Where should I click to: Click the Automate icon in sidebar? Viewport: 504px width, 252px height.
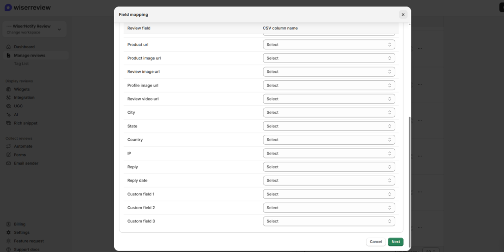[9, 146]
